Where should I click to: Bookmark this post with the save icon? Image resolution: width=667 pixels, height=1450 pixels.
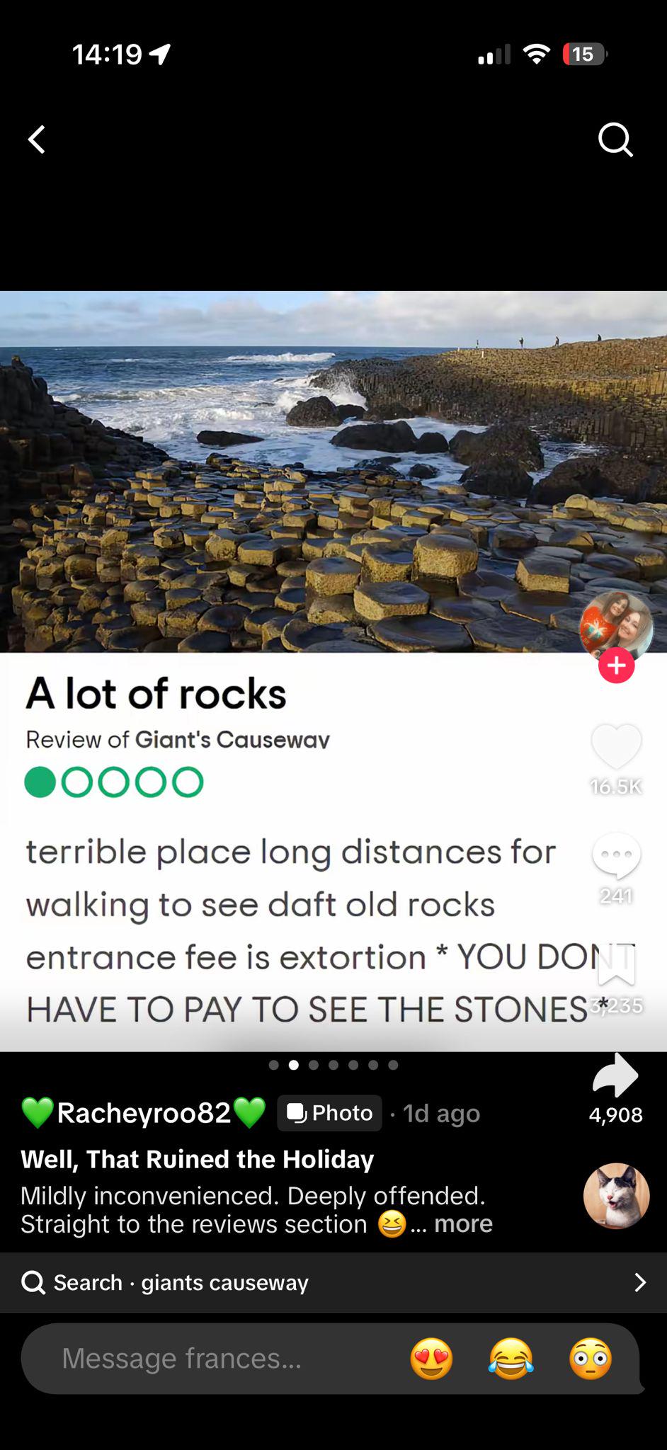617,965
